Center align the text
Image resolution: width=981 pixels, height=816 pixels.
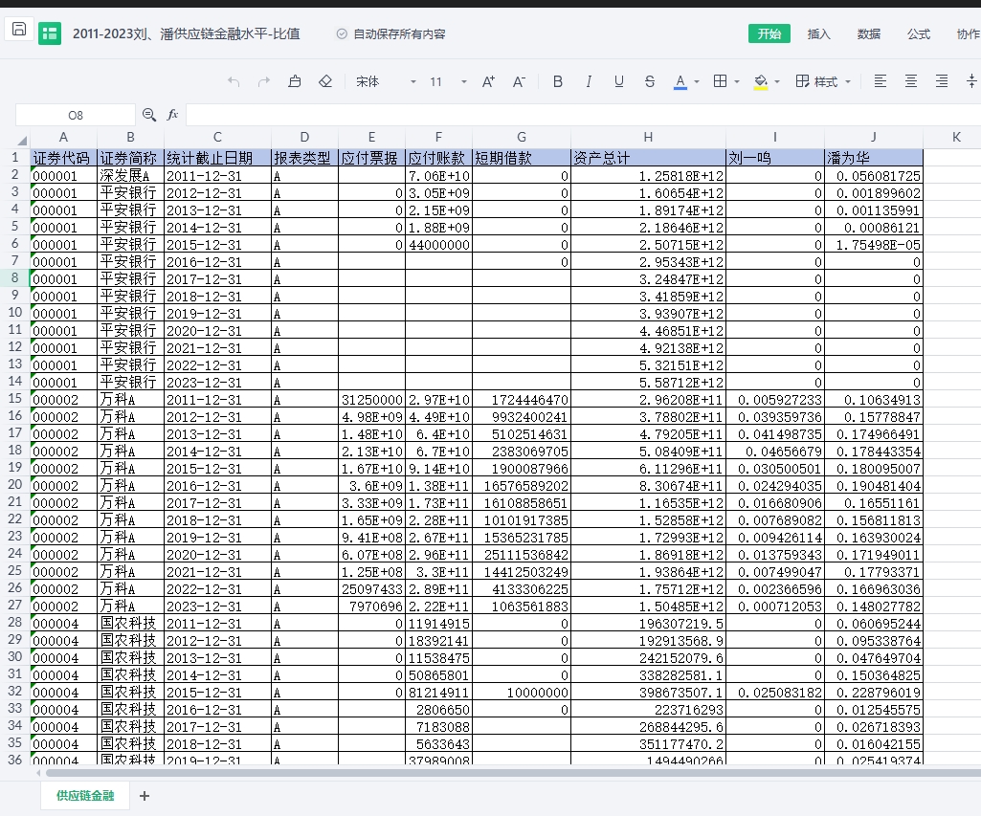[x=911, y=81]
